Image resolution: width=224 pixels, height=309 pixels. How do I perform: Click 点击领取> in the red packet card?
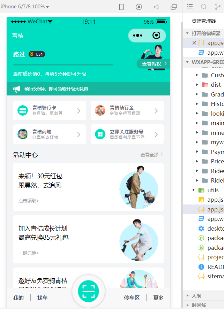[x=29, y=201]
